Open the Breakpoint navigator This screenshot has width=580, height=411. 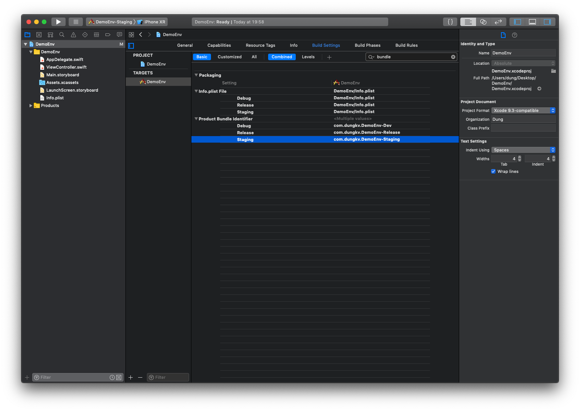108,35
